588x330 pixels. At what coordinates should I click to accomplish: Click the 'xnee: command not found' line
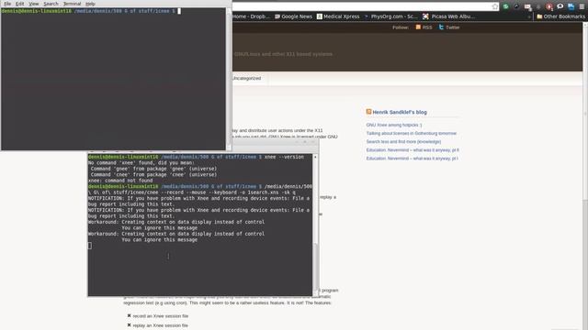coord(120,181)
